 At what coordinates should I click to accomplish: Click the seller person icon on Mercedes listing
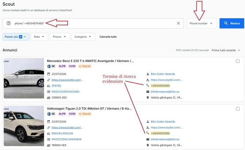(x=148, y=74)
